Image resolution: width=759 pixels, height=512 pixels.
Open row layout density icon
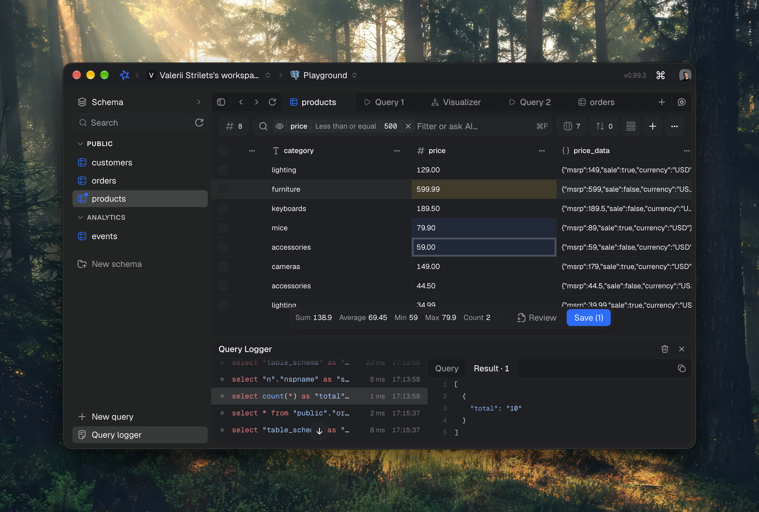631,126
